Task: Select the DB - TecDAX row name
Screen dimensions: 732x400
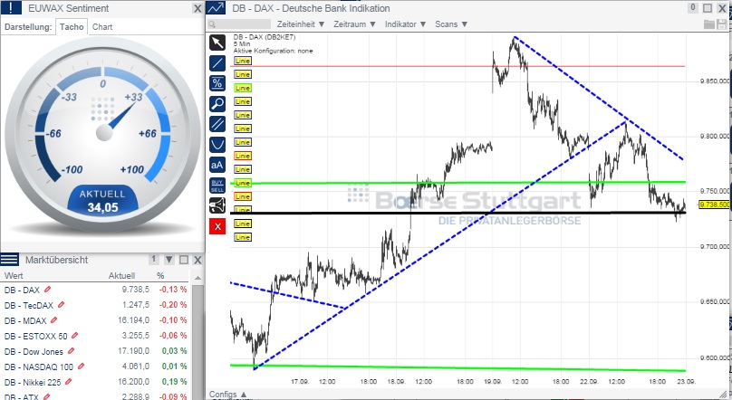Action: point(29,305)
